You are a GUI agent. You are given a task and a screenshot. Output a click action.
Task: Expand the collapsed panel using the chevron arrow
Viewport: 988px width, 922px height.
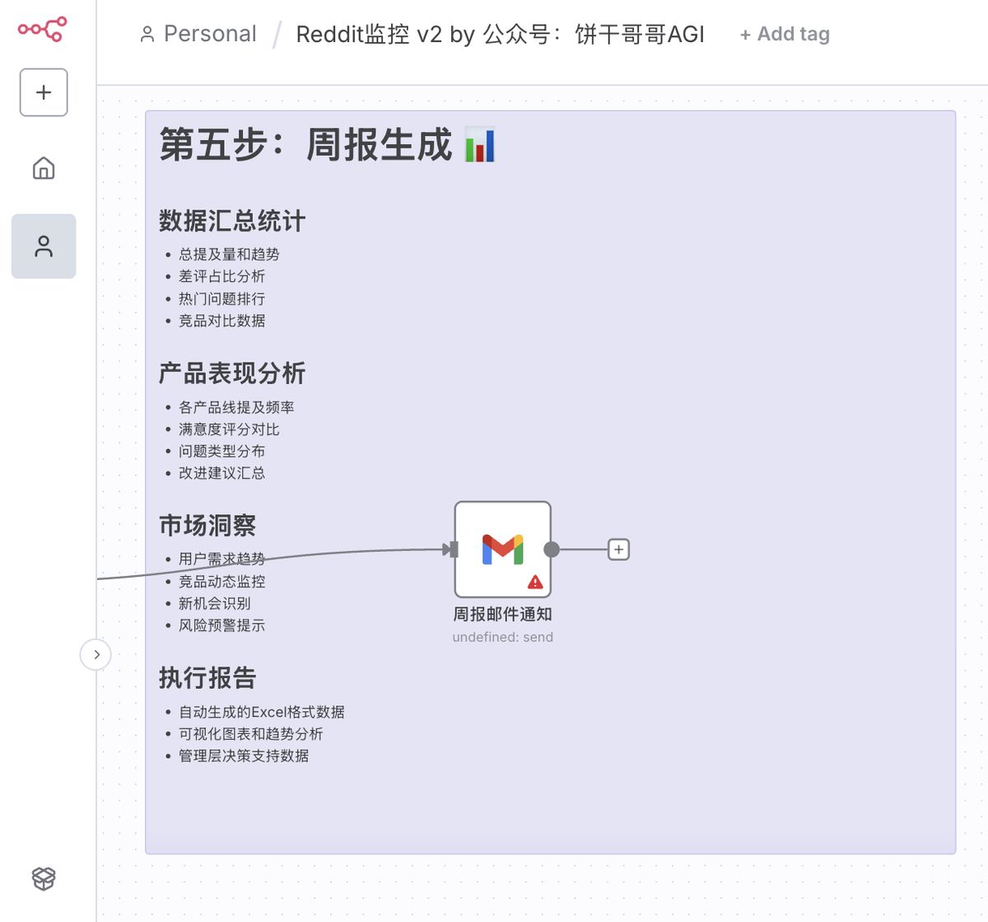click(x=96, y=654)
